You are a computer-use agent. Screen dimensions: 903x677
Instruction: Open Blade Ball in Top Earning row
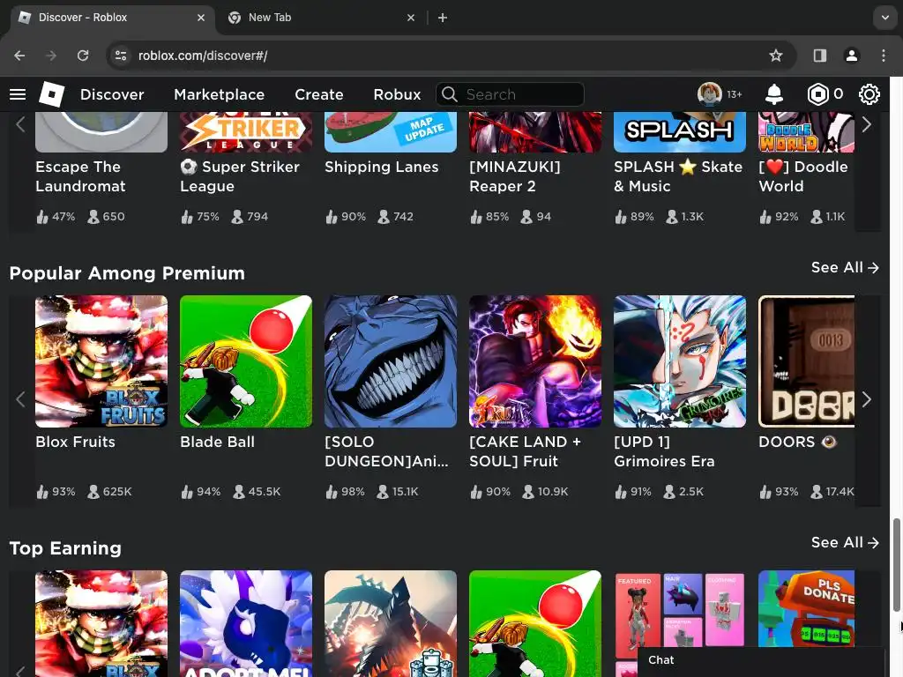click(535, 623)
